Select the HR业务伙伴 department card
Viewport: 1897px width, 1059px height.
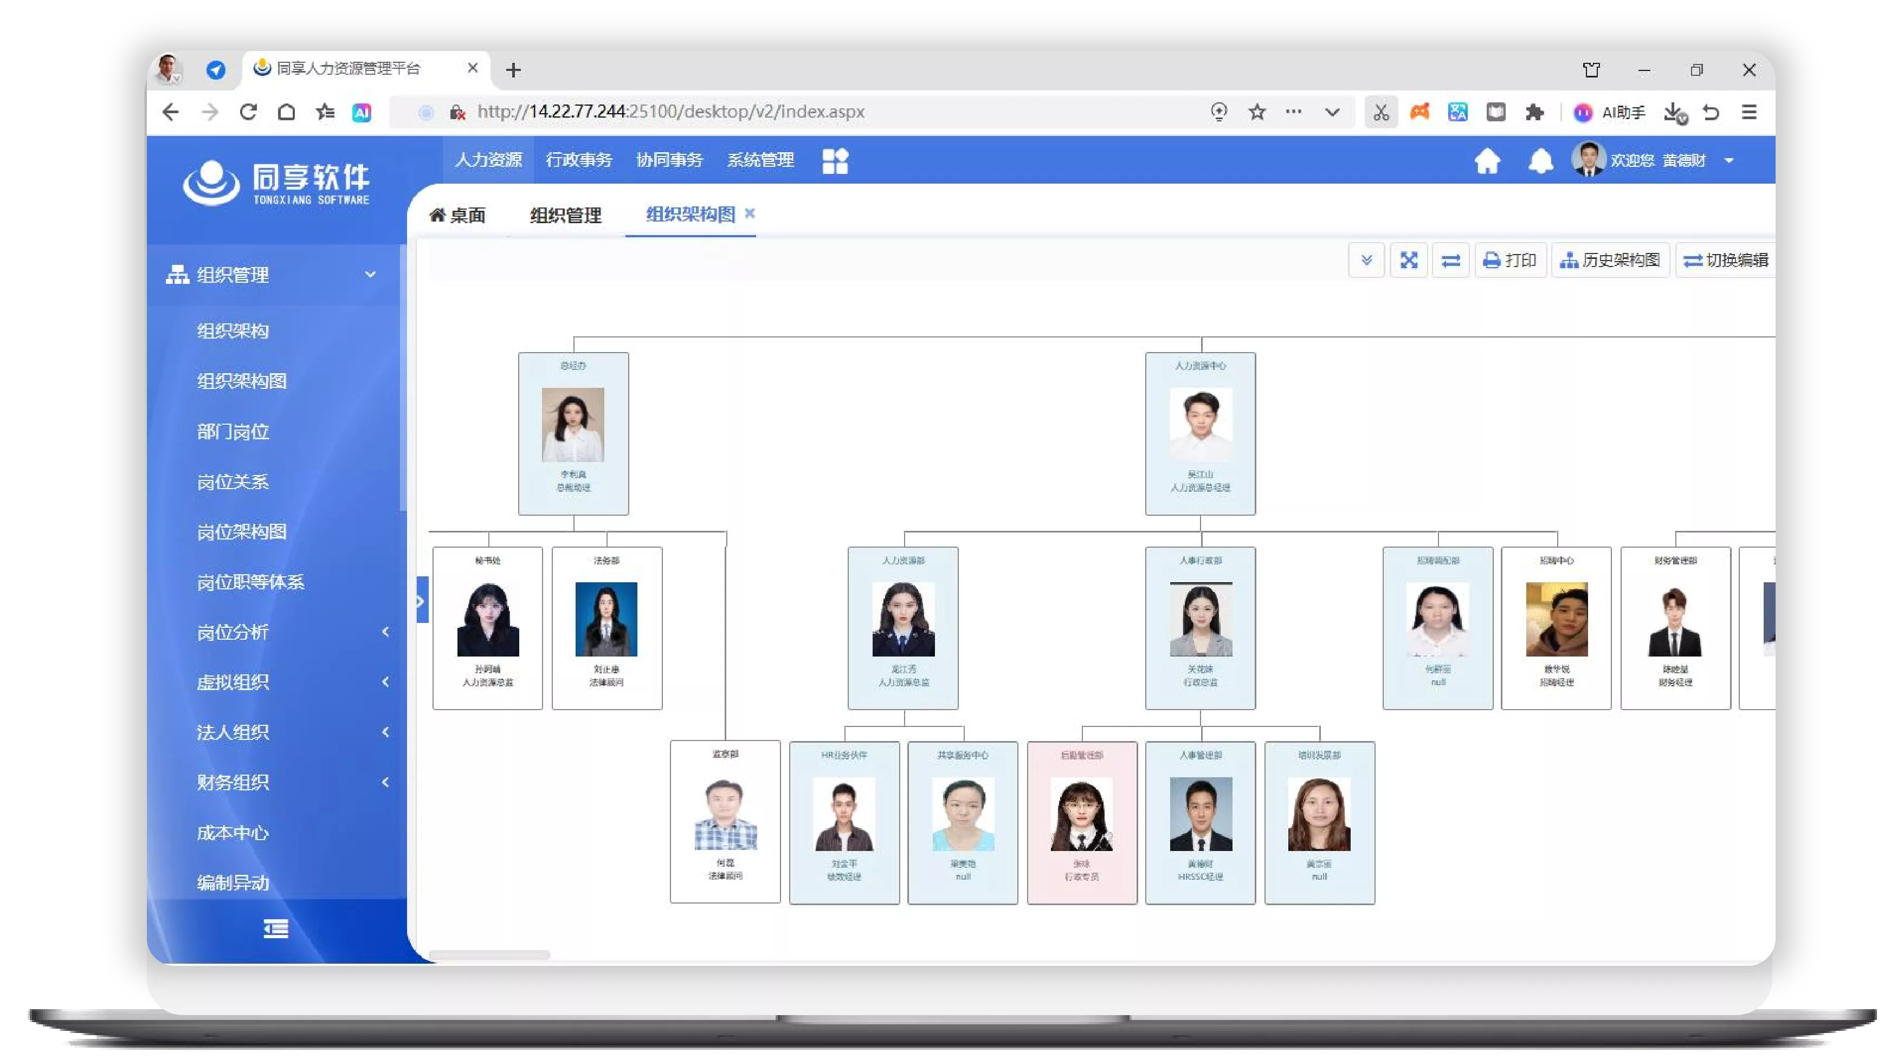844,823
